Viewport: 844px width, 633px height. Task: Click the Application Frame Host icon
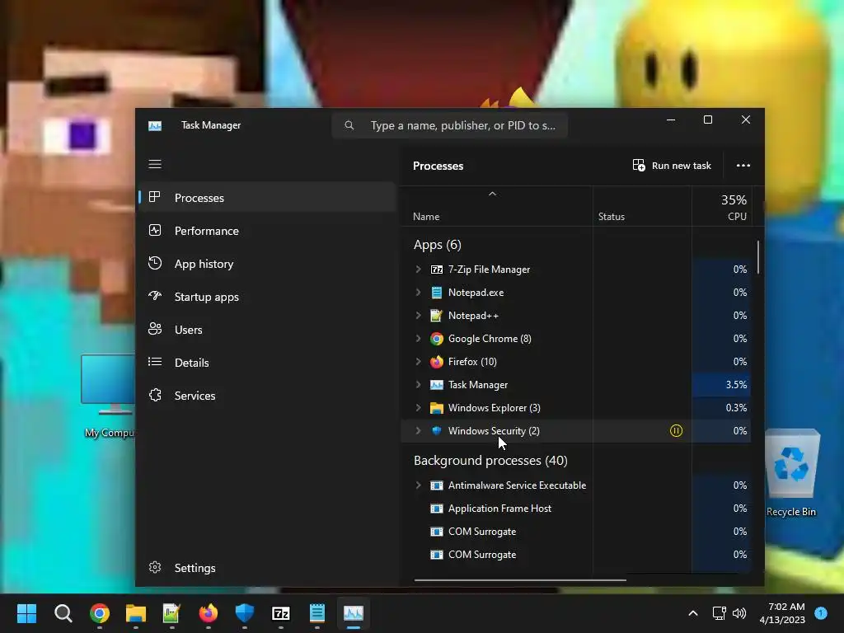pos(437,509)
